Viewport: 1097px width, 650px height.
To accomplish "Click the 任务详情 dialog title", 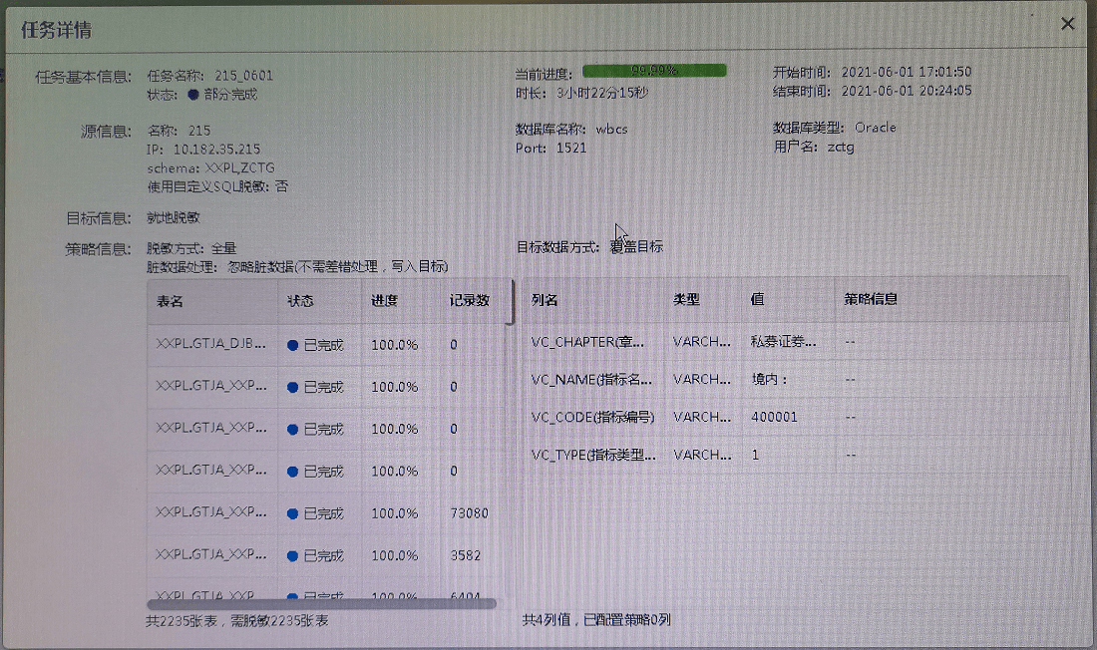I will click(x=56, y=30).
